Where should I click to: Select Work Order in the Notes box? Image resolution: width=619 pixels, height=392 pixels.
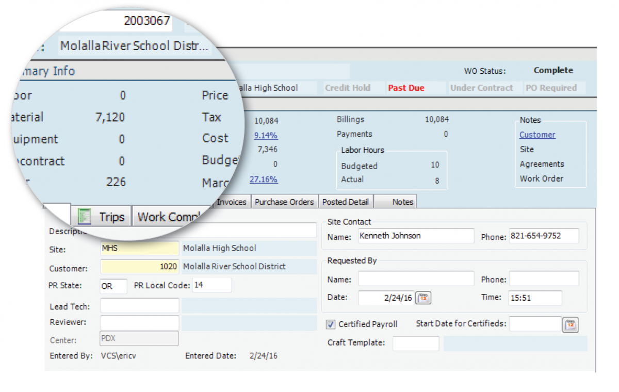click(x=542, y=178)
